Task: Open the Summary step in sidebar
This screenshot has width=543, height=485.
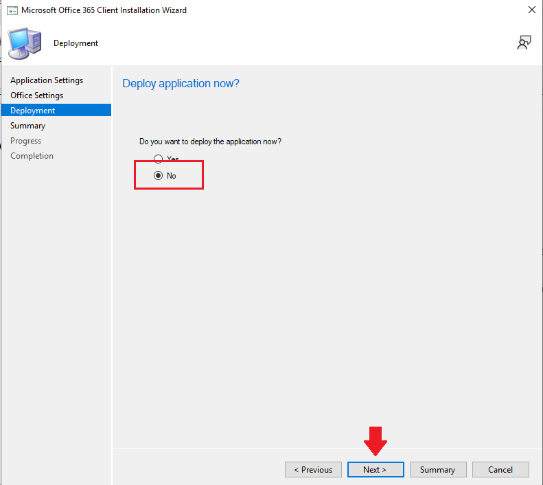Action: click(x=27, y=126)
